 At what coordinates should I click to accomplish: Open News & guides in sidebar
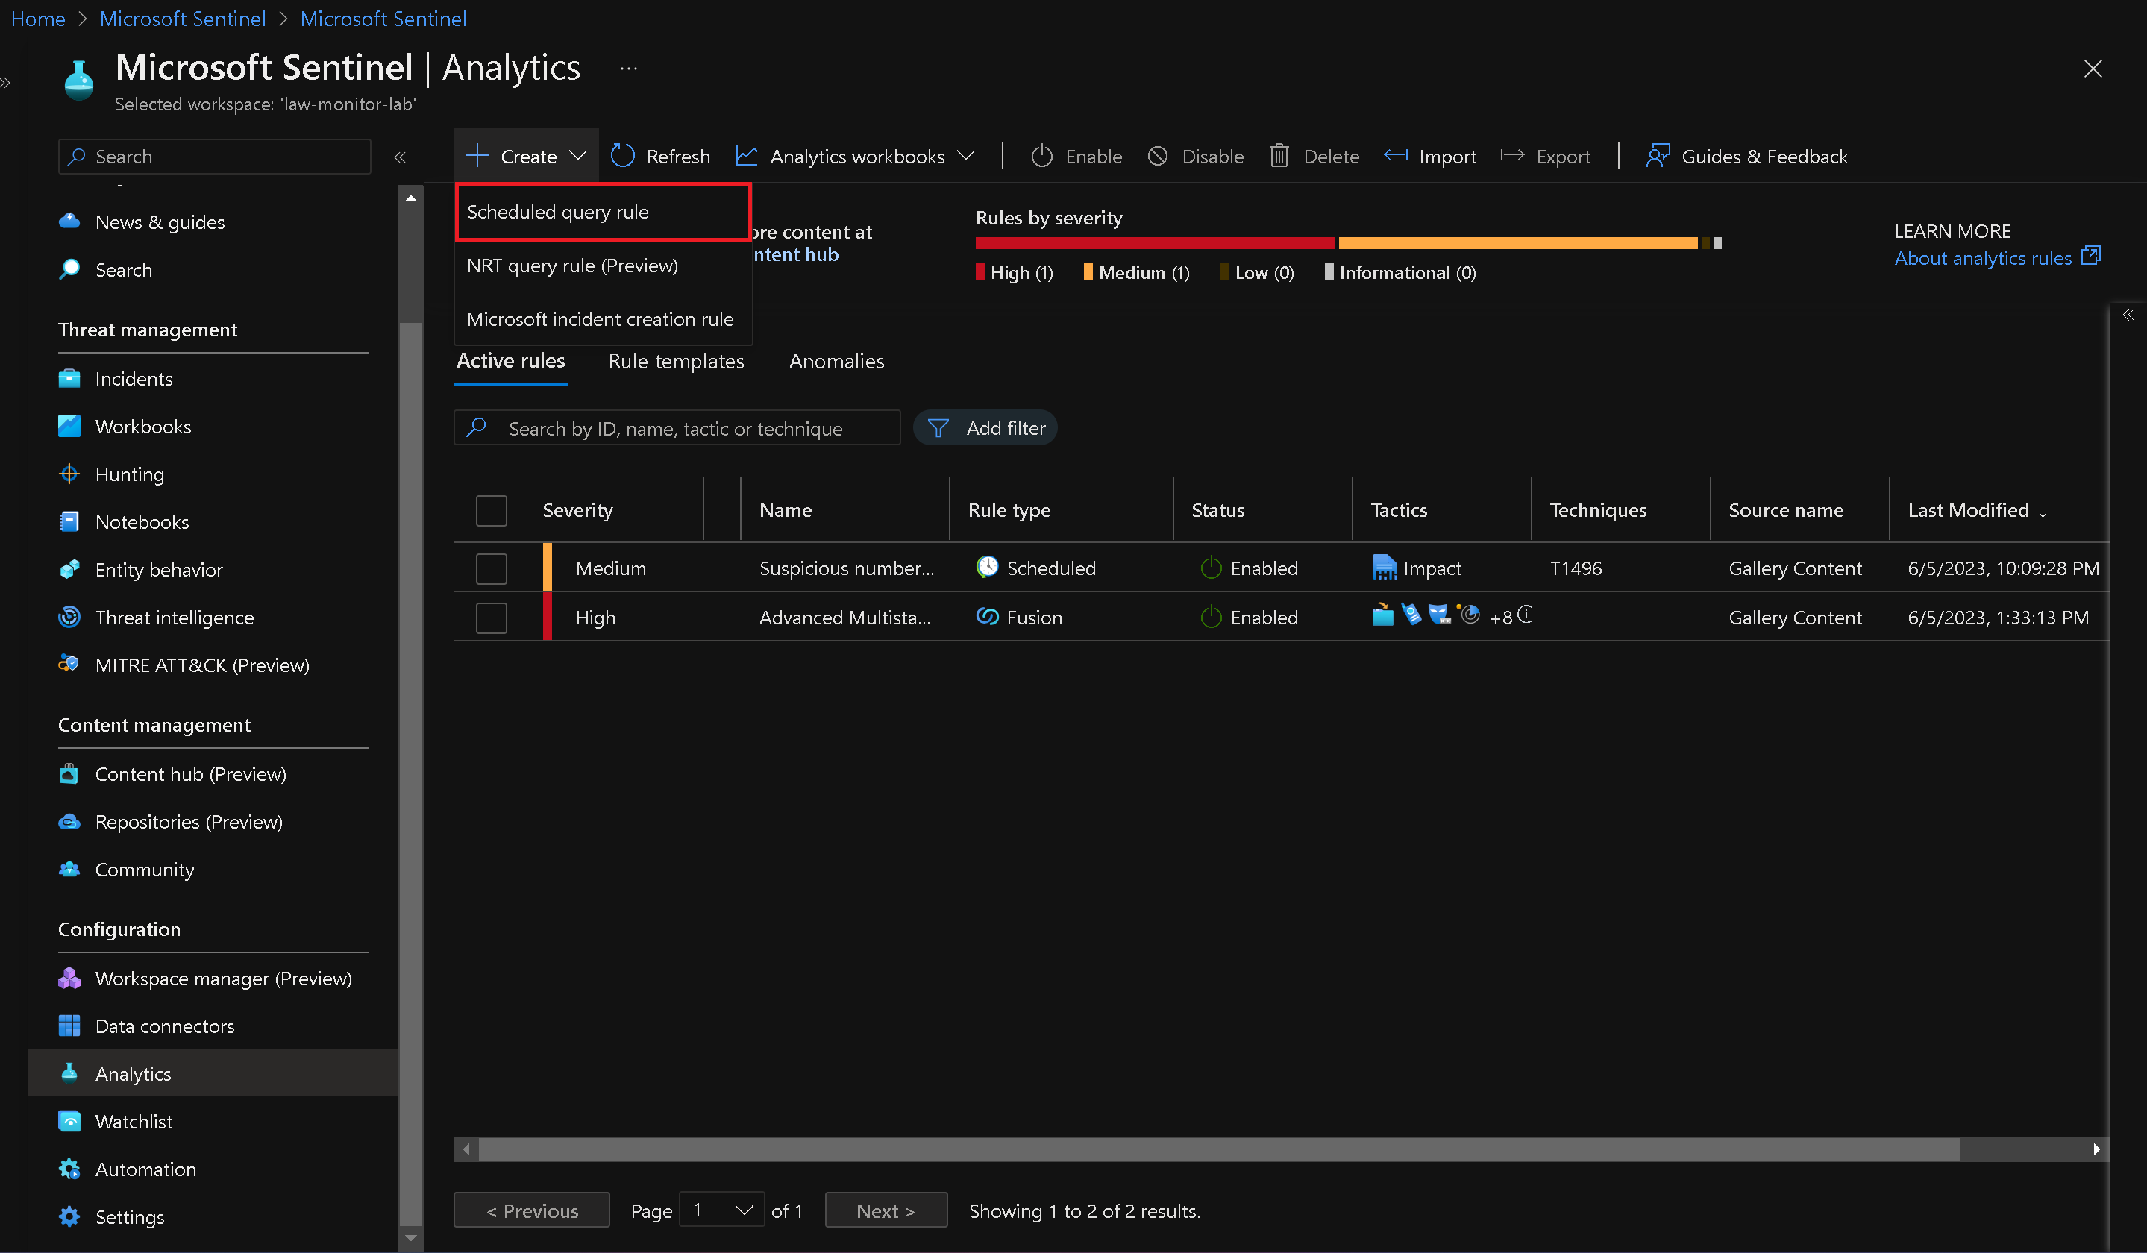[160, 222]
